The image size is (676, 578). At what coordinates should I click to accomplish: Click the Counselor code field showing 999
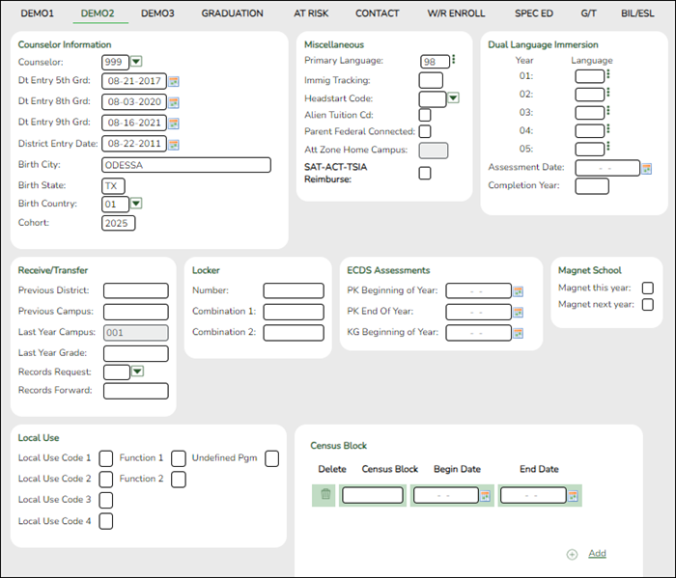click(115, 62)
